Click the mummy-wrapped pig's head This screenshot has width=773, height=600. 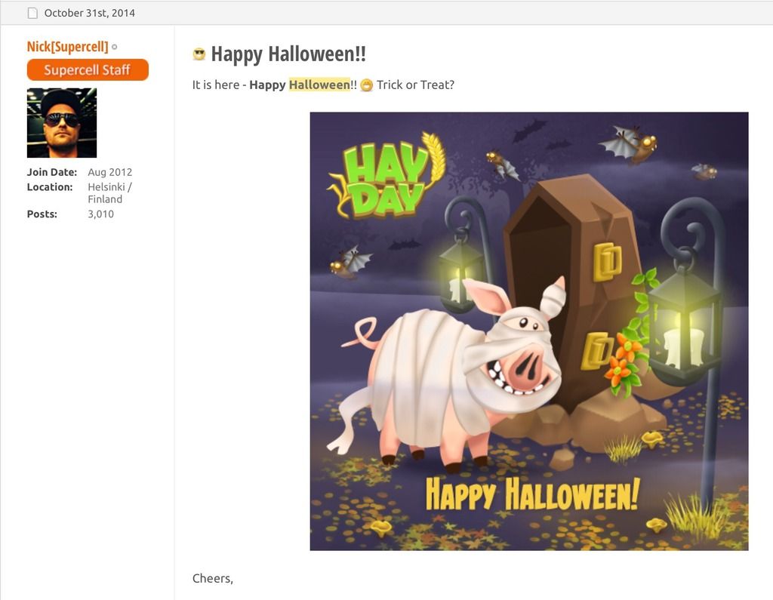point(515,343)
